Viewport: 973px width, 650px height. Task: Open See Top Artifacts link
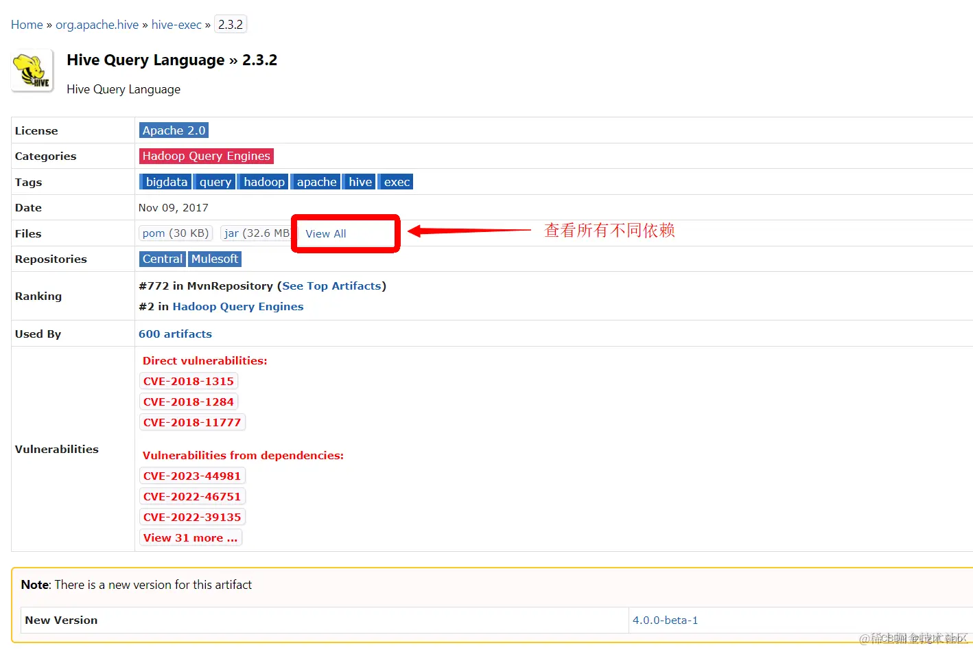(331, 286)
